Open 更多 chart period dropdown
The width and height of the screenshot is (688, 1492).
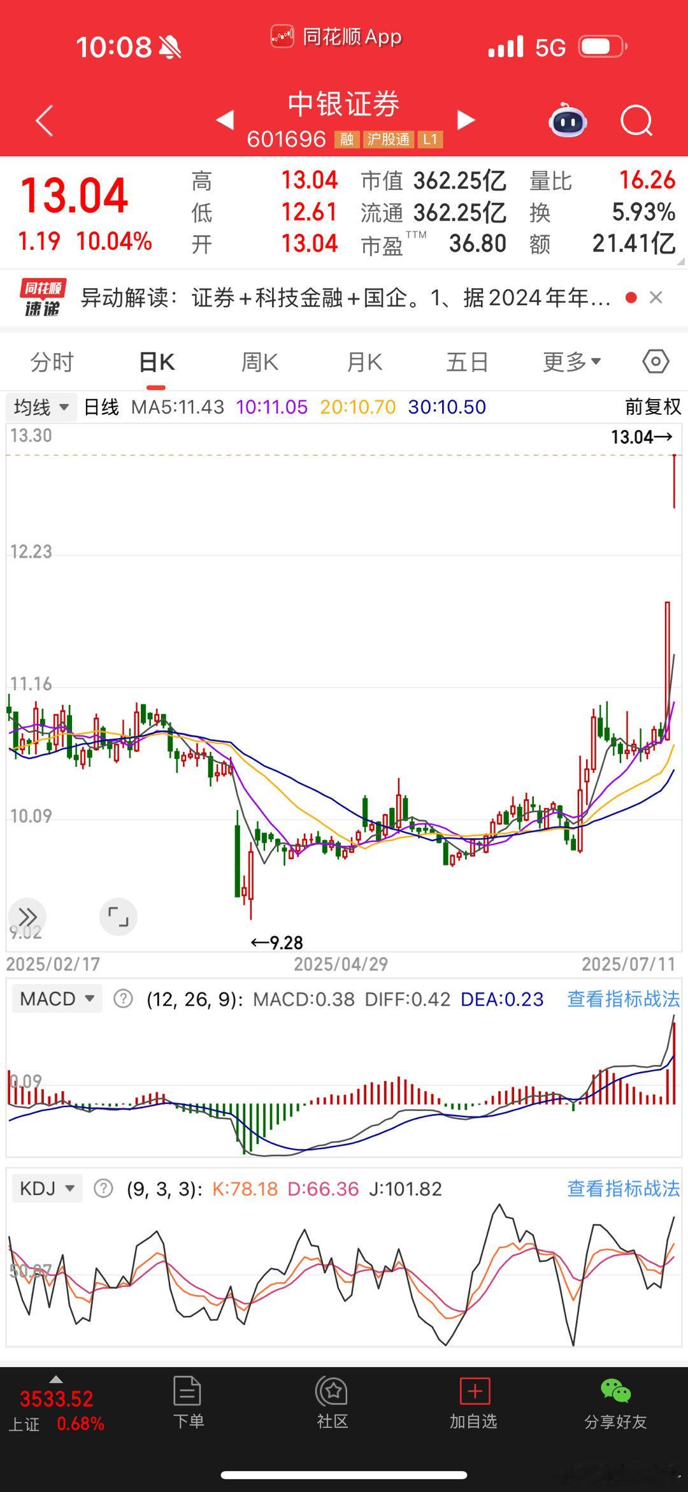click(x=571, y=362)
